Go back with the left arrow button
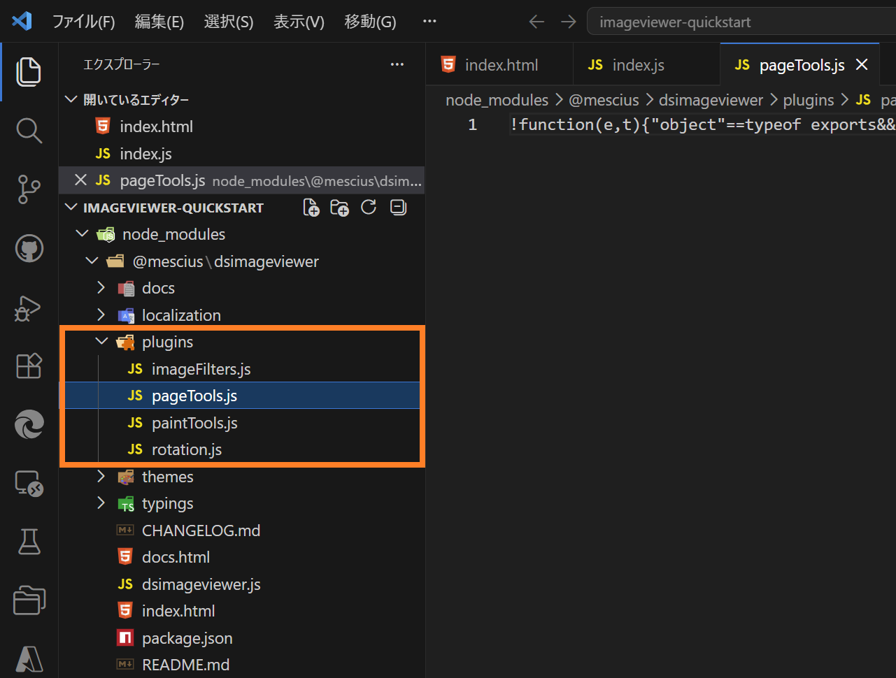 pos(536,22)
